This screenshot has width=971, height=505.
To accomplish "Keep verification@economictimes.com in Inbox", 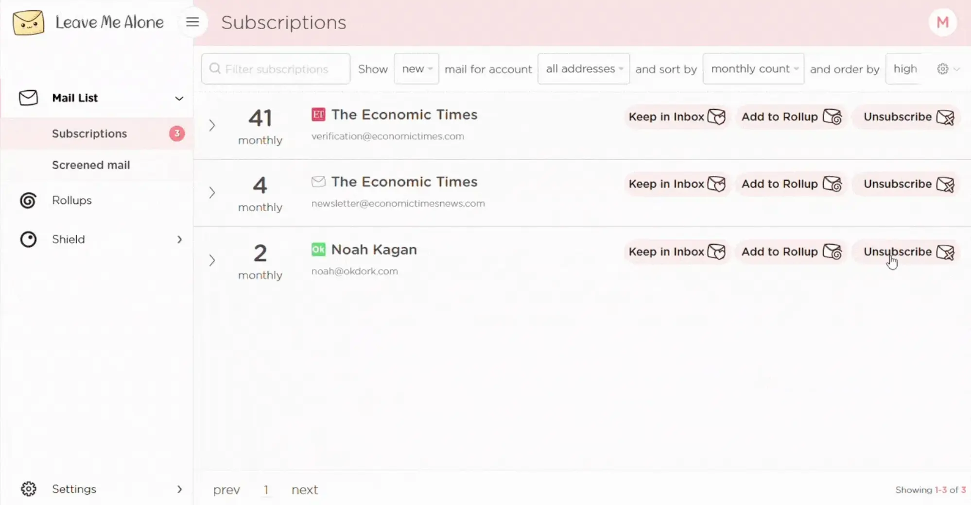I will click(676, 117).
